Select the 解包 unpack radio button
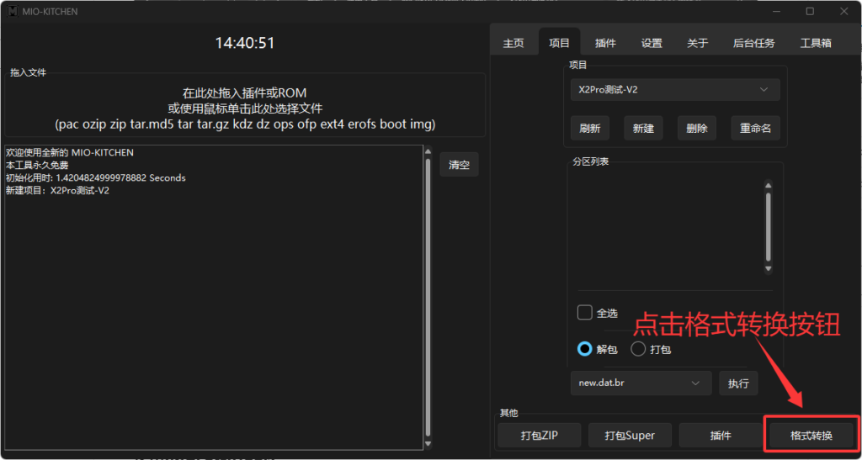Screen dimensions: 862x460 pyautogui.click(x=585, y=349)
